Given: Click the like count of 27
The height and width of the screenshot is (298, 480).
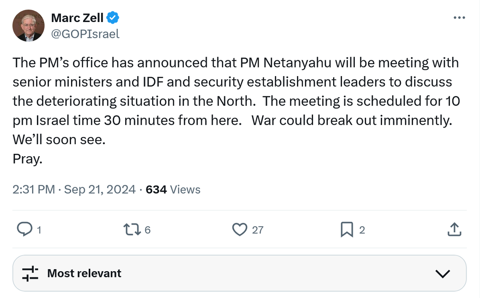Looking at the screenshot, I should (x=258, y=230).
